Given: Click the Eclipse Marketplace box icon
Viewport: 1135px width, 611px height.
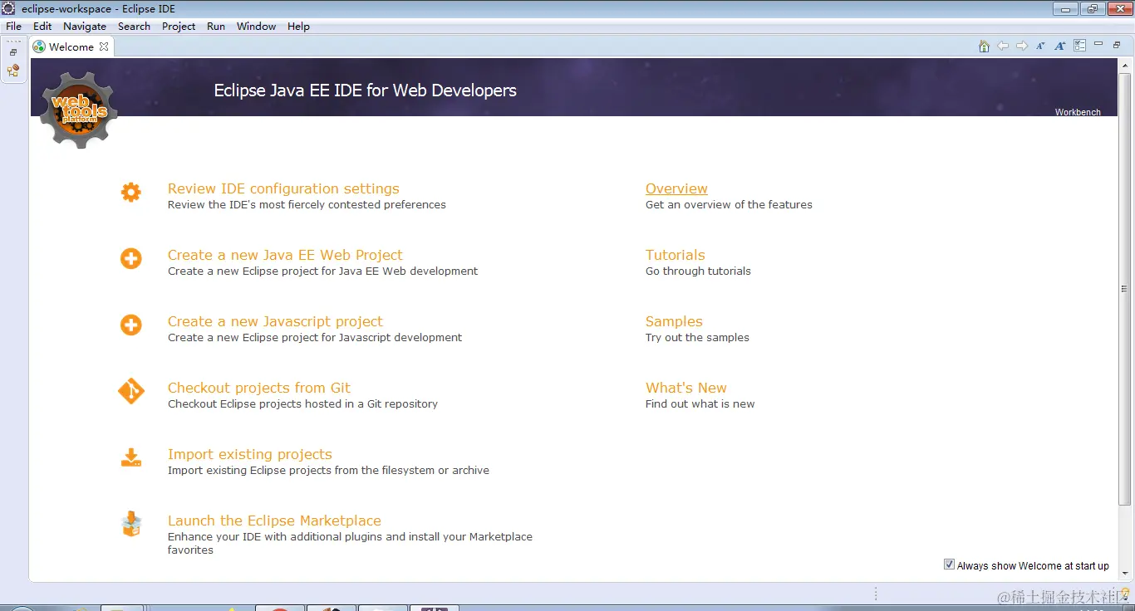Looking at the screenshot, I should pos(131,524).
